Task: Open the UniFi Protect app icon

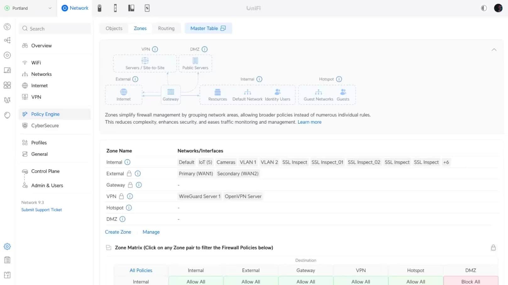Action: click(100, 8)
